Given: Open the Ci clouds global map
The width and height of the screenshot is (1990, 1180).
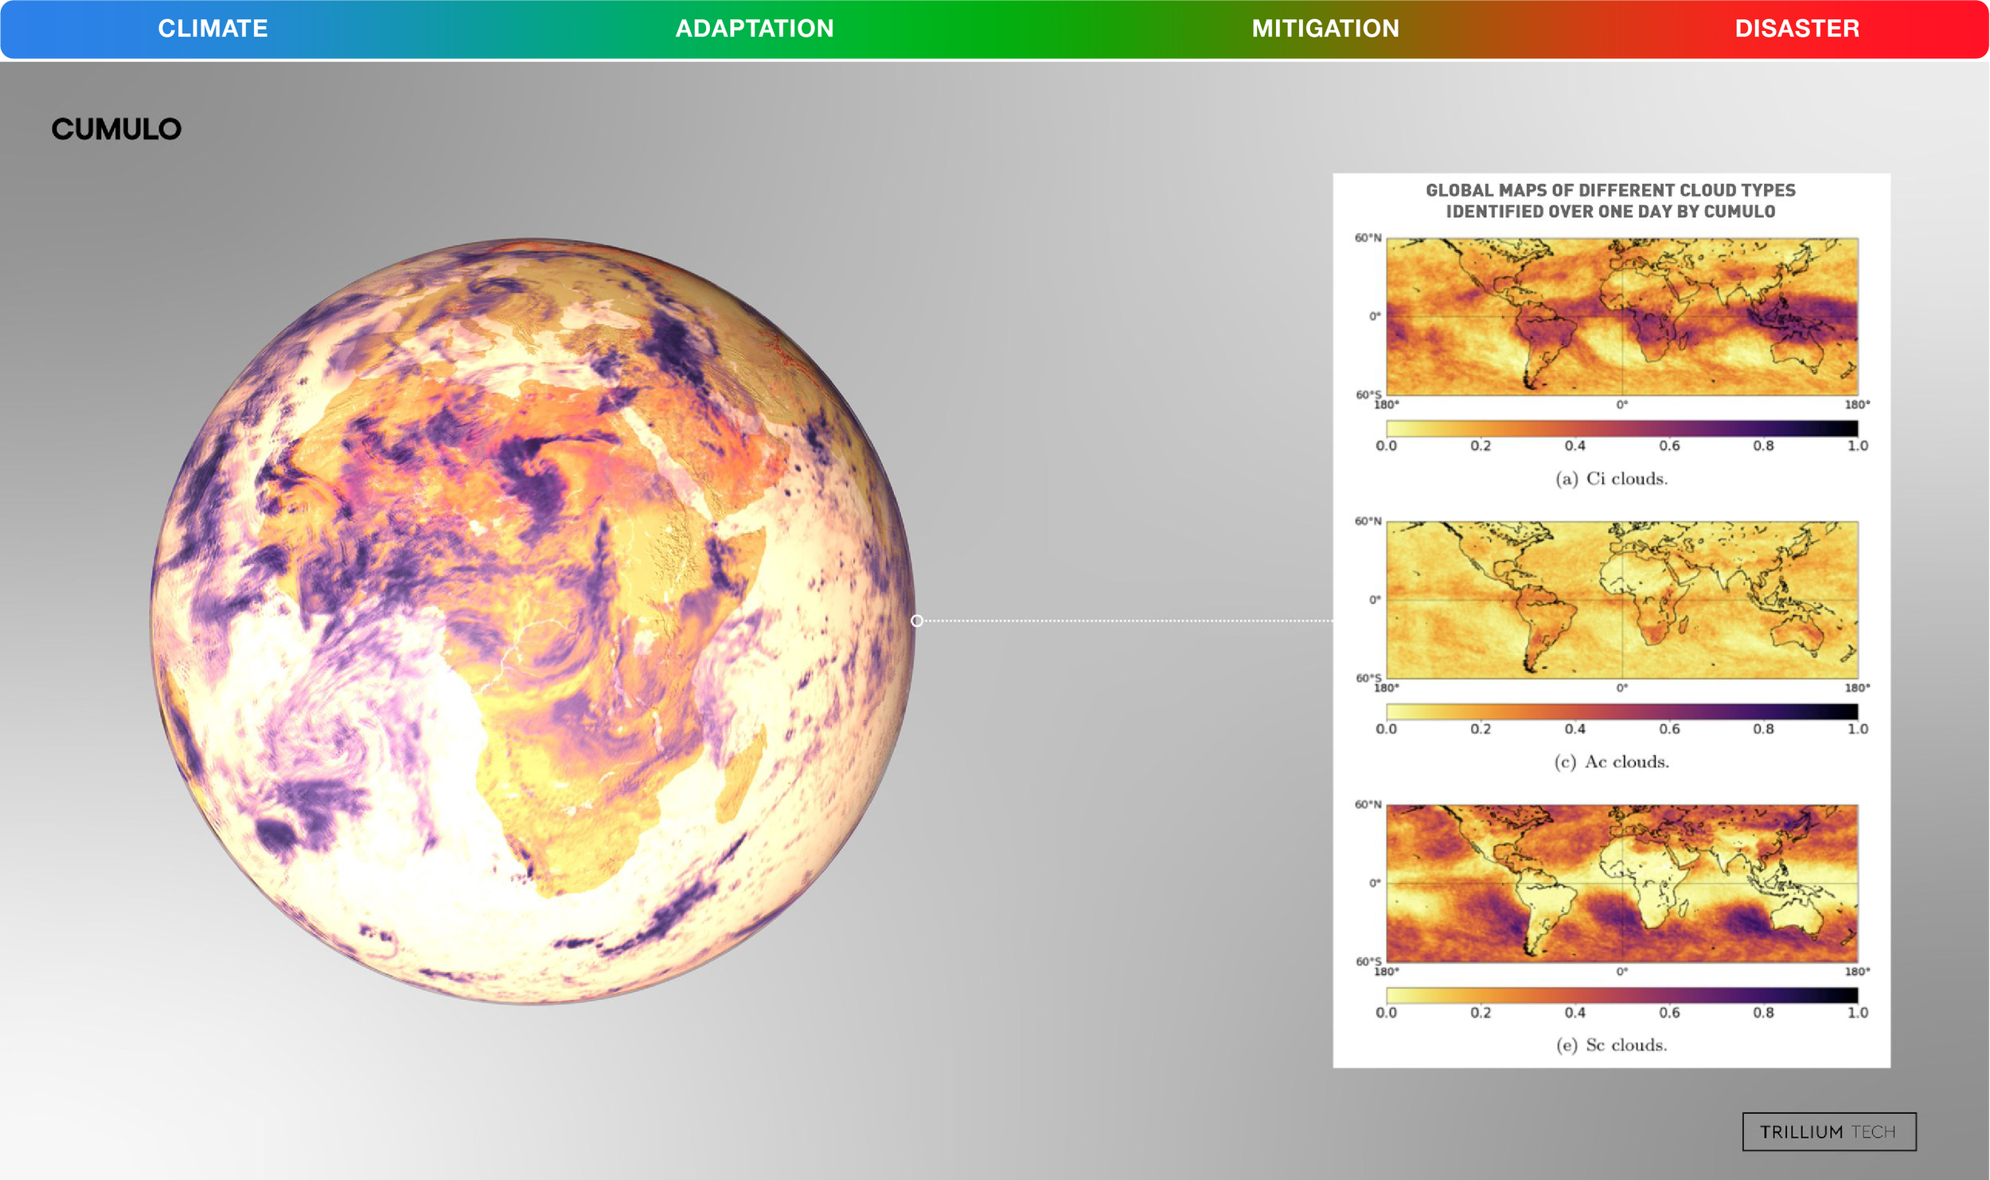Looking at the screenshot, I should coord(1622,316).
